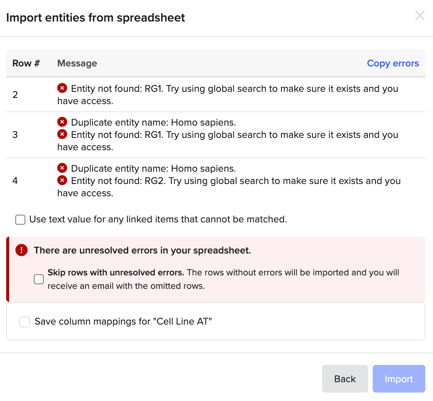Click row 3's duplicate entity name error icon
Viewport: 433px width, 401px height.
point(62,122)
